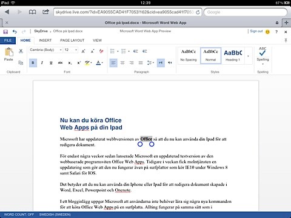The width and height of the screenshot is (291, 218).
Task: Increase paragraph indent
Action: click(x=144, y=51)
